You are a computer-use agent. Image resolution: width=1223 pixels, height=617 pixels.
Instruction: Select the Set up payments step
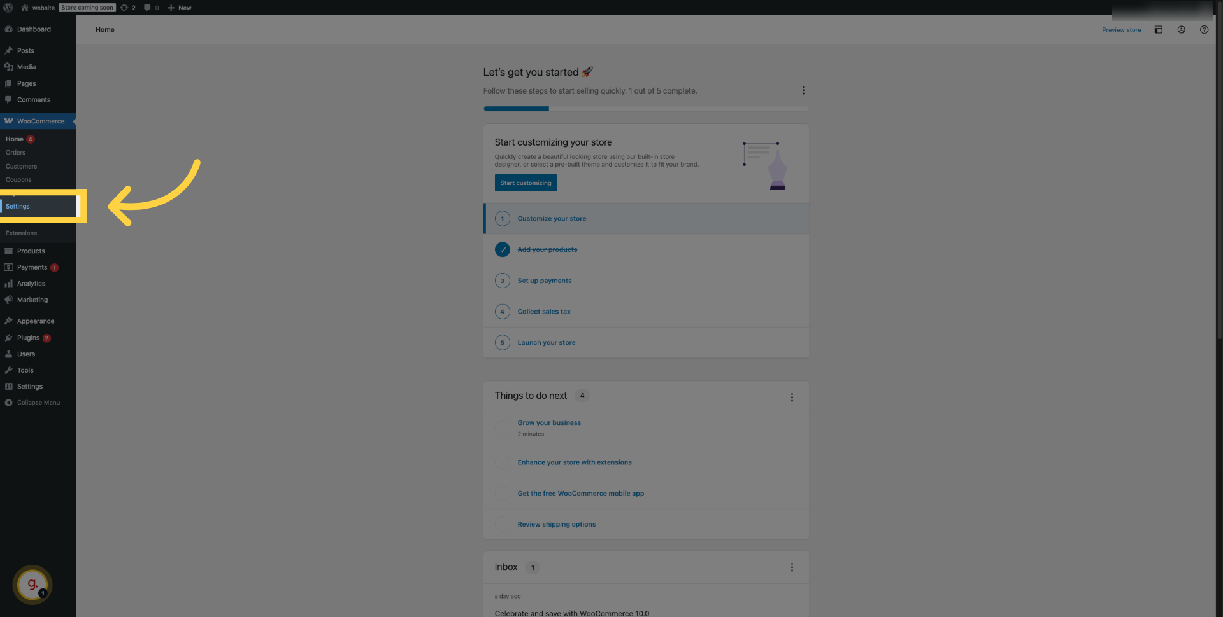[x=544, y=281]
